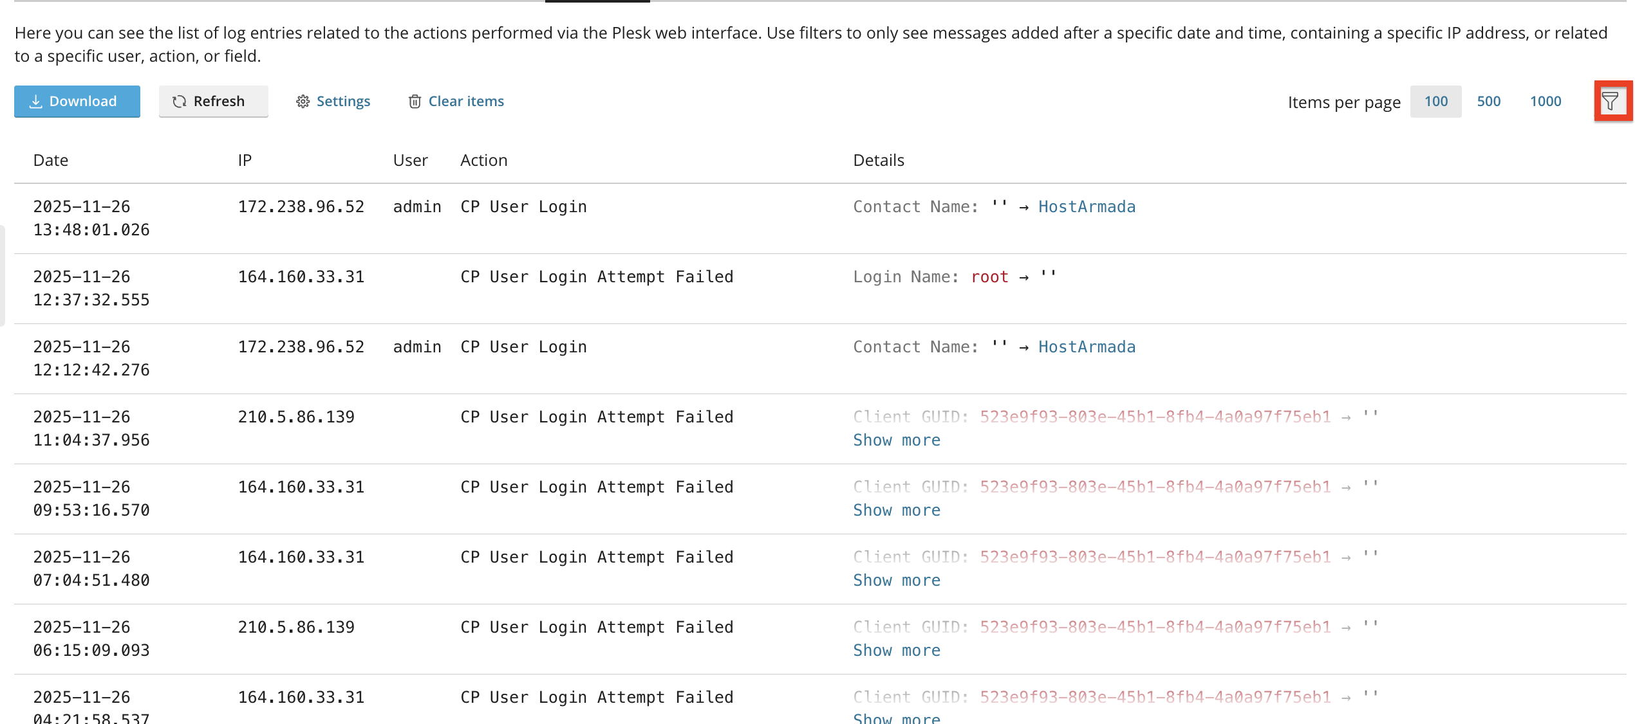This screenshot has height=724, width=1635.
Task: Set items per page to 1000
Action: (1545, 101)
